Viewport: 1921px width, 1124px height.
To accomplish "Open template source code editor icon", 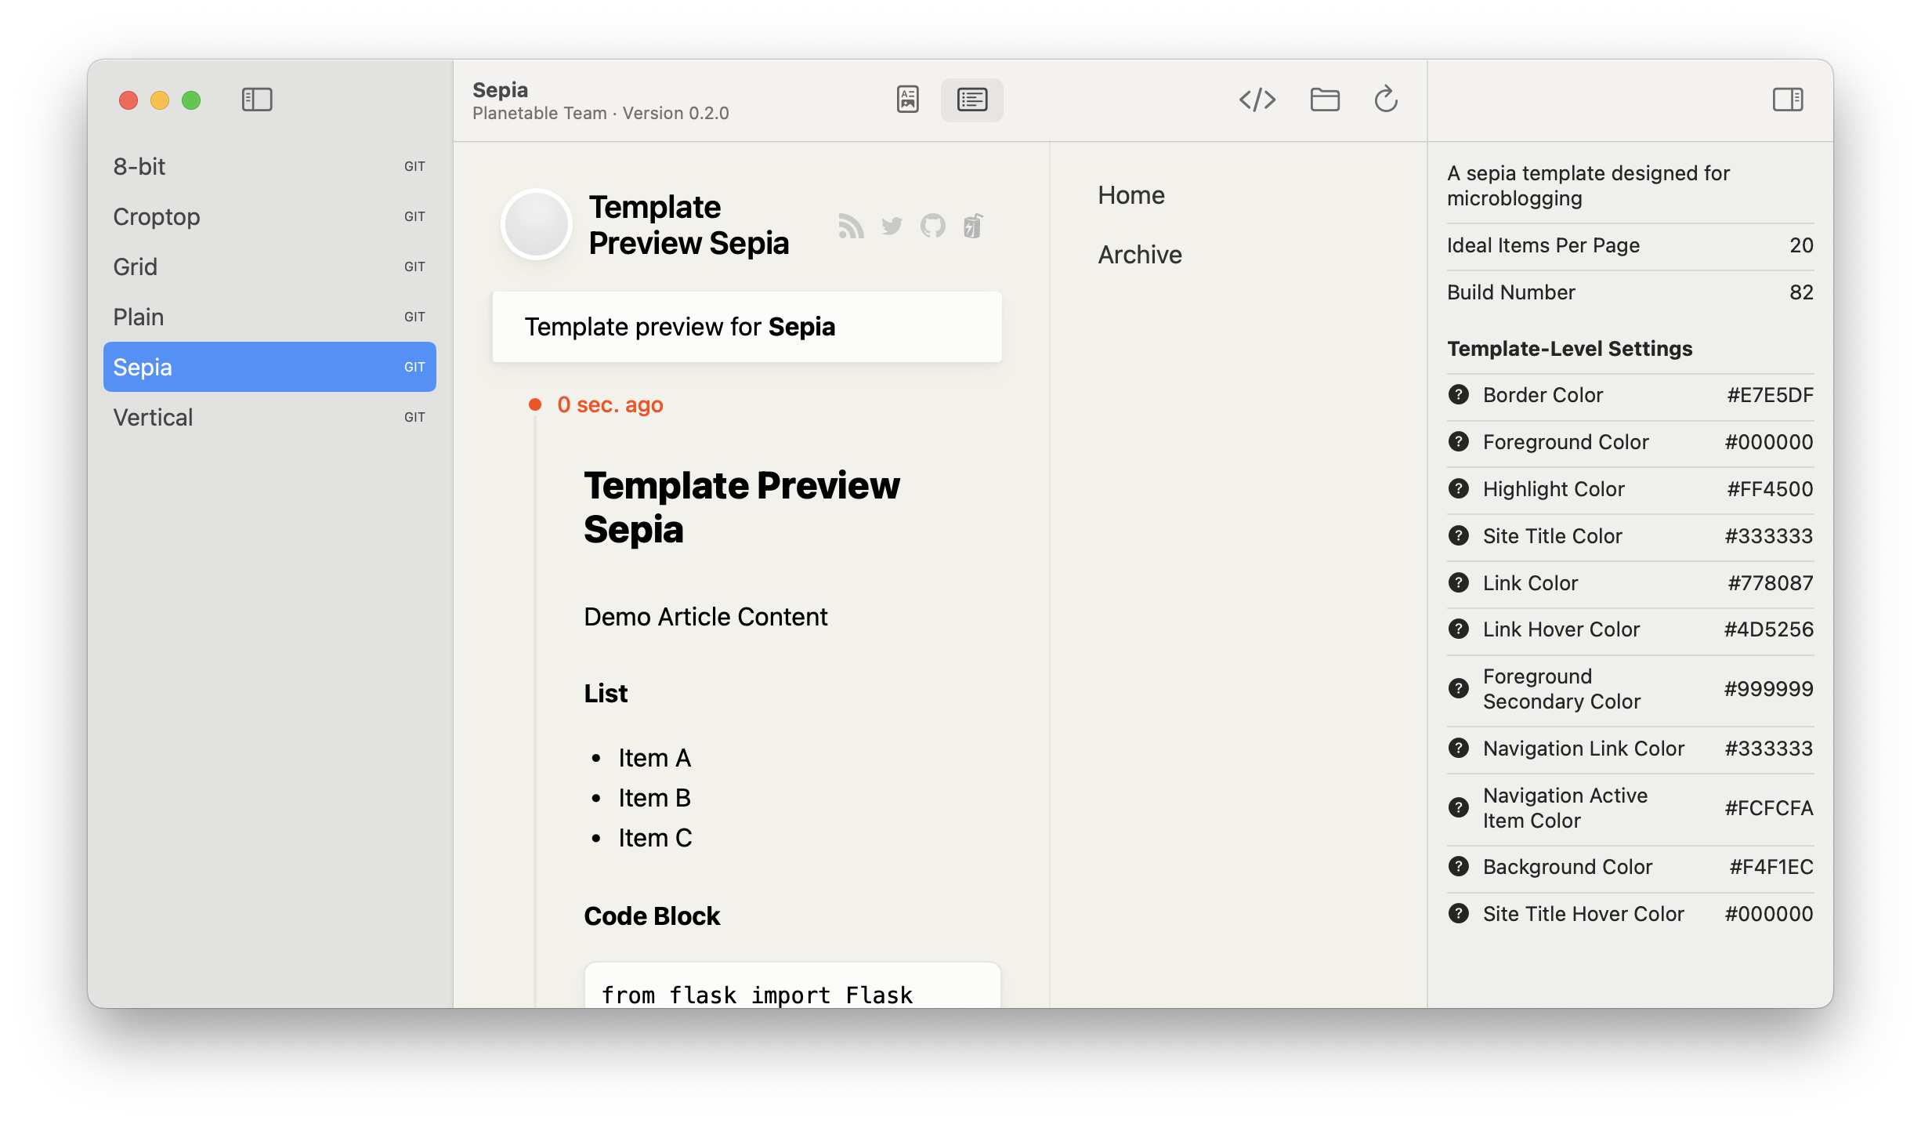I will point(1257,100).
